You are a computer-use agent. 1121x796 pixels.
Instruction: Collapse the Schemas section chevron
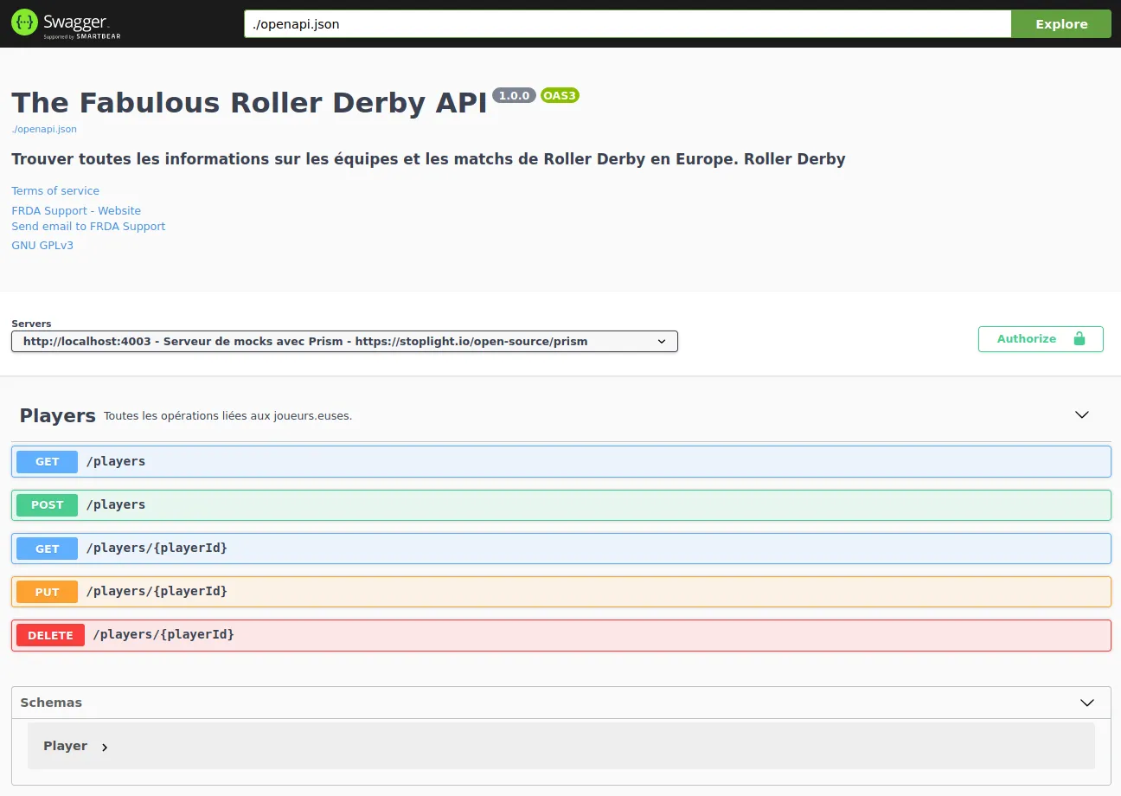(1086, 703)
